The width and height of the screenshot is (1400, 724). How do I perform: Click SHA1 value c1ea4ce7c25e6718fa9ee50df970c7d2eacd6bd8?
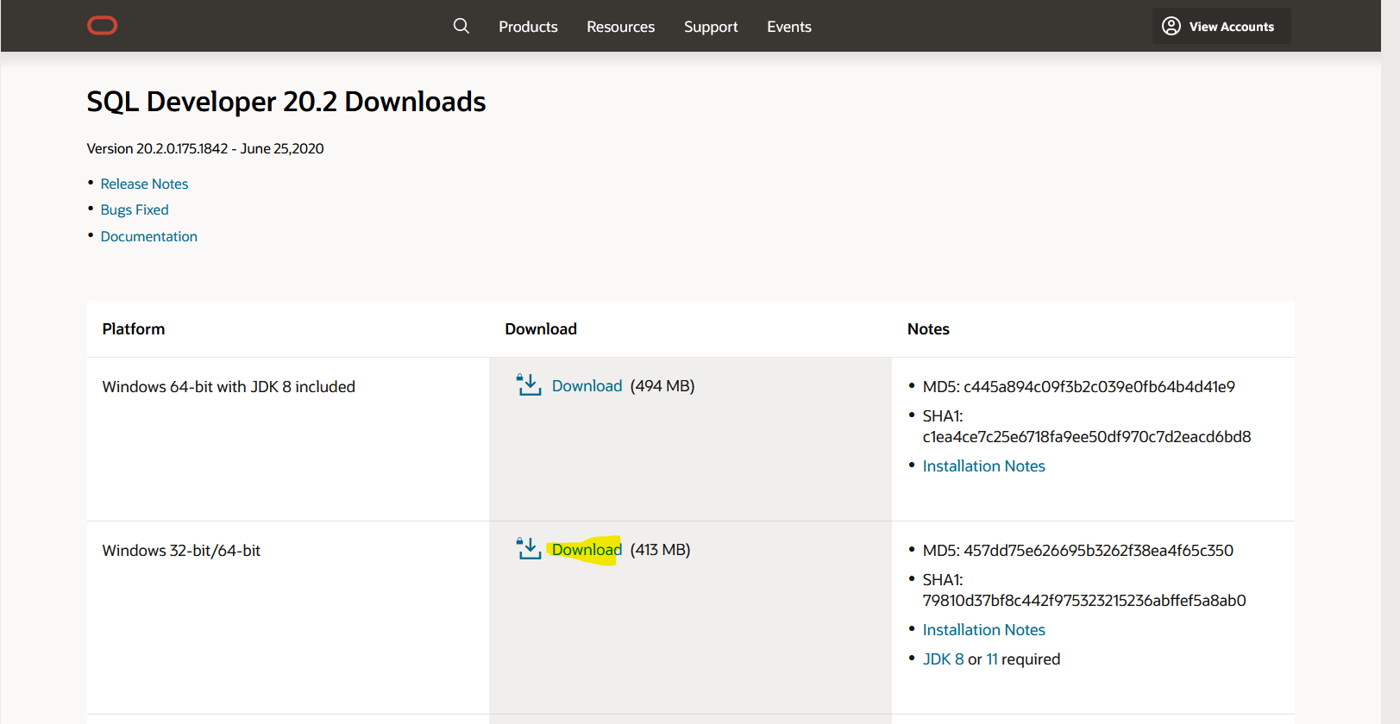[x=1087, y=437]
